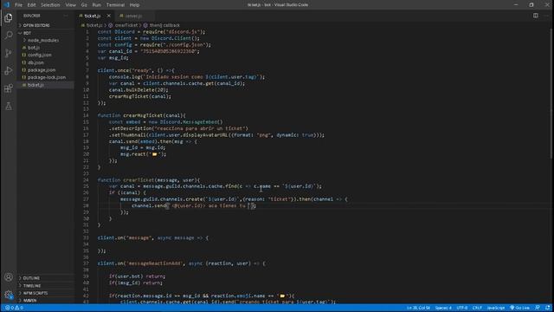
Task: Click inside channel.send on line 28
Action: pyautogui.click(x=148, y=205)
